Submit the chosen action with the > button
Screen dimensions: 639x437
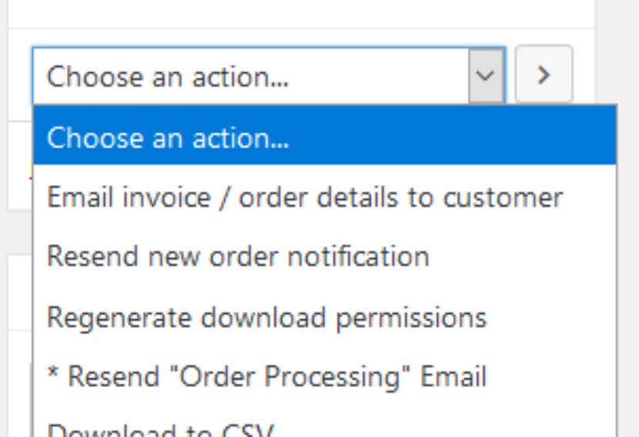[544, 75]
